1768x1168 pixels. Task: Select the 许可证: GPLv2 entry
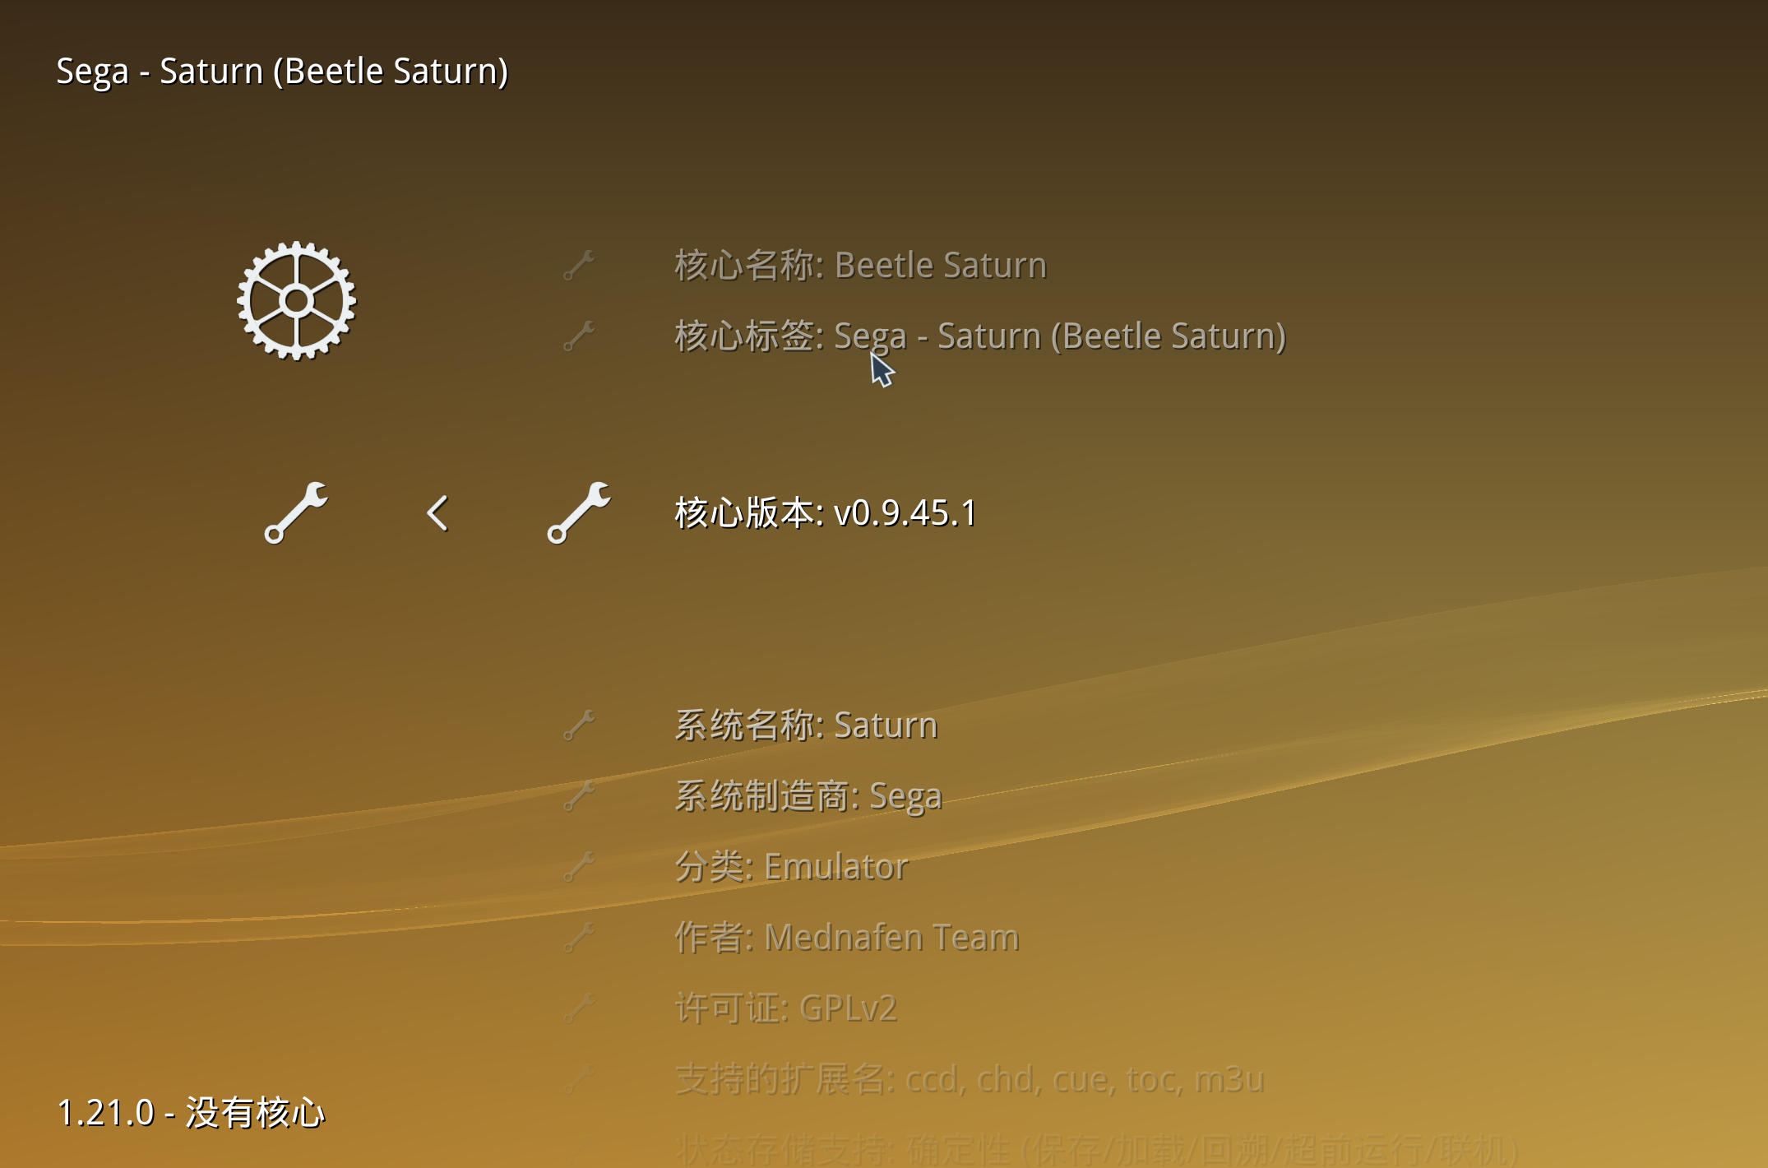pos(786,1008)
